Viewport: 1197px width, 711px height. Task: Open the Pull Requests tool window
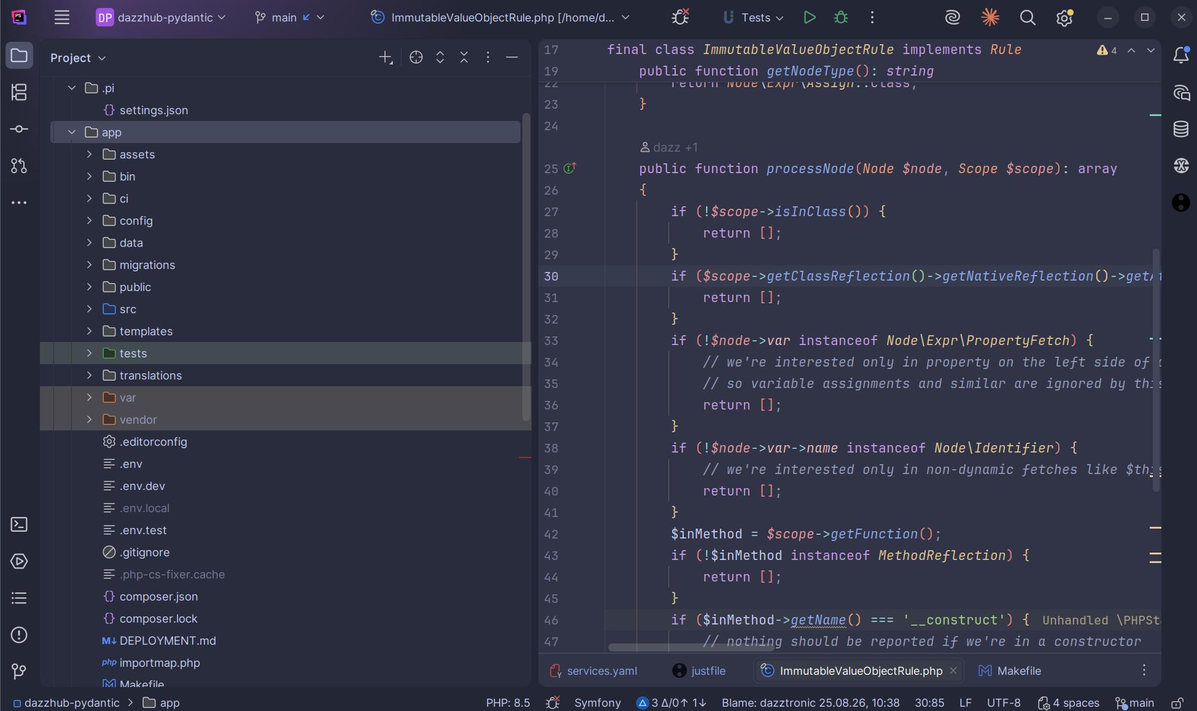(19, 166)
